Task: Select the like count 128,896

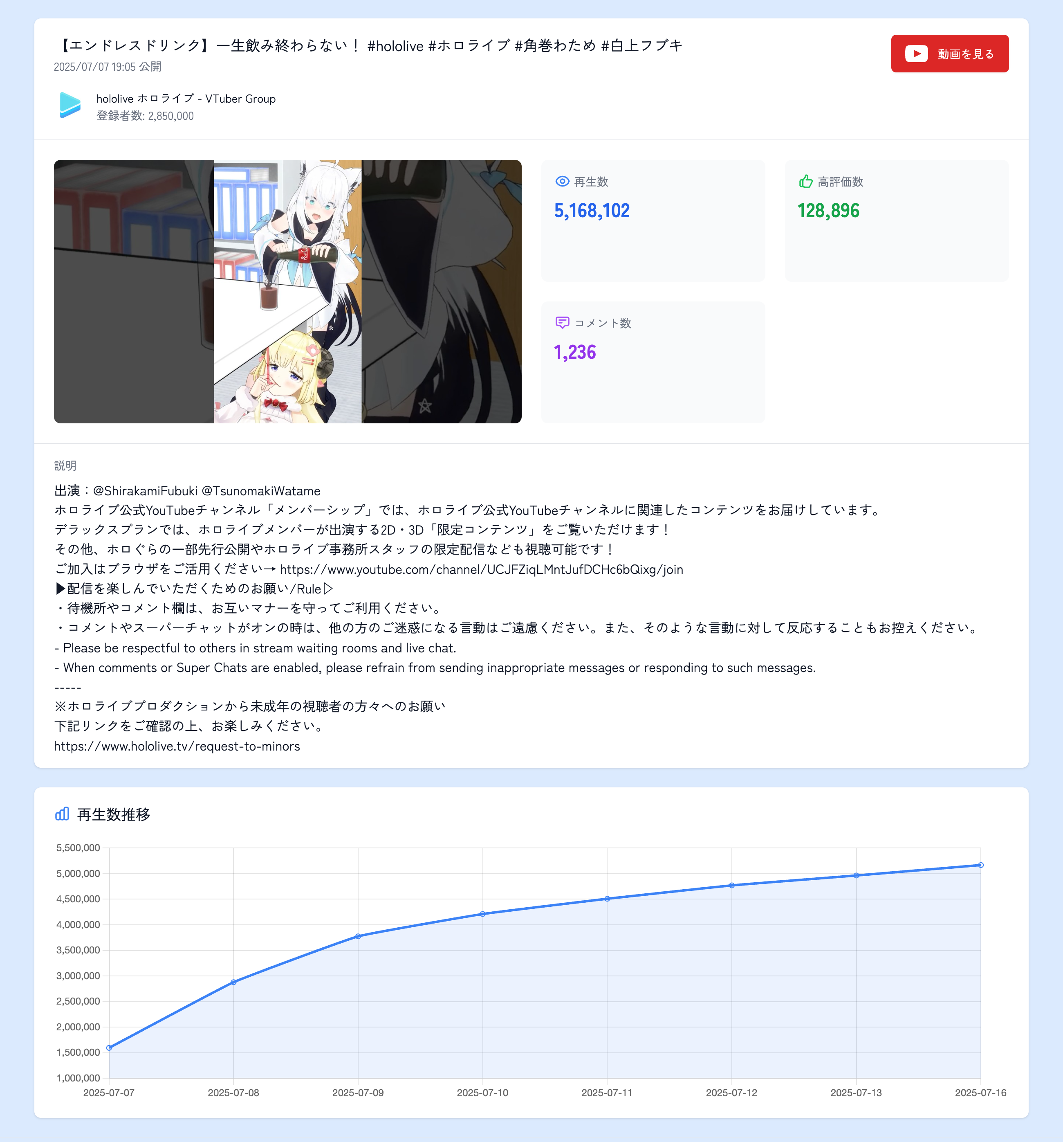Action: click(828, 211)
